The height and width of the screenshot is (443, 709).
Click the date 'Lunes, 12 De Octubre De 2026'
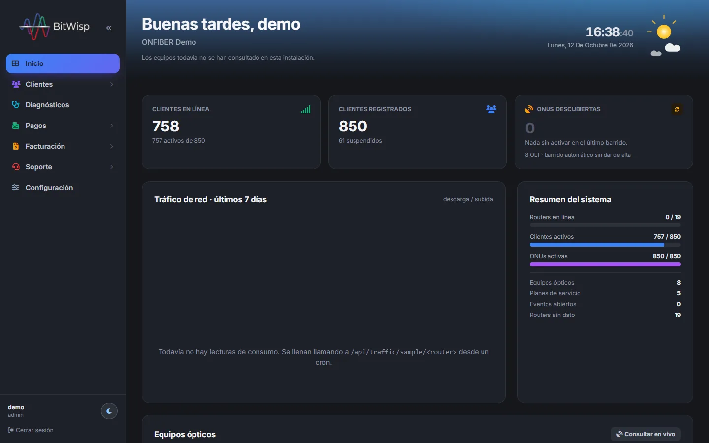click(590, 45)
